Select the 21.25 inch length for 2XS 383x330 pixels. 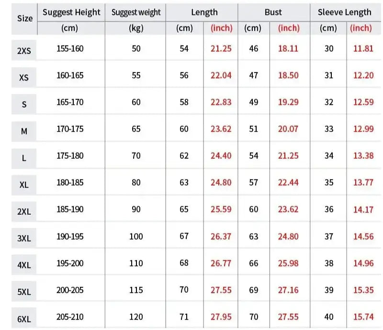pos(221,49)
